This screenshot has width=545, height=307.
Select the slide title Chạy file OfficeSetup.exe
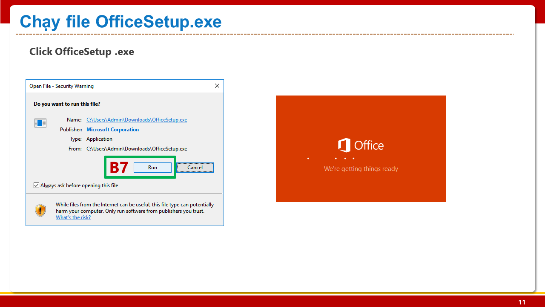pyautogui.click(x=120, y=22)
